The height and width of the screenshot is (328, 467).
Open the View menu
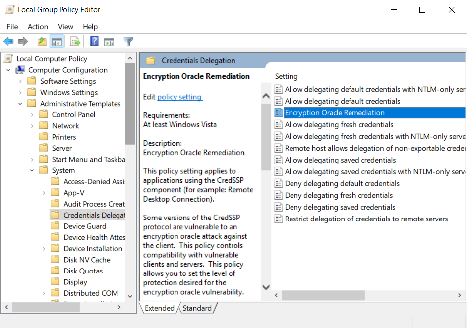click(65, 27)
